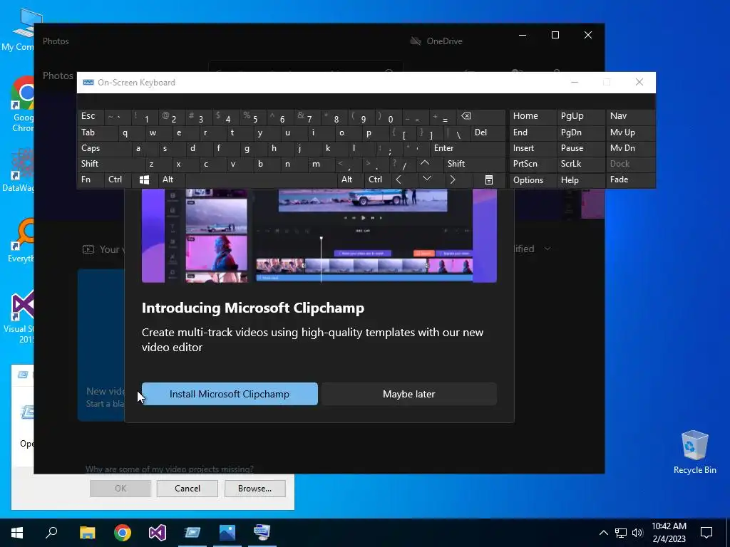Image resolution: width=730 pixels, height=547 pixels.
Task: Click the letter m key
Action: [321, 164]
